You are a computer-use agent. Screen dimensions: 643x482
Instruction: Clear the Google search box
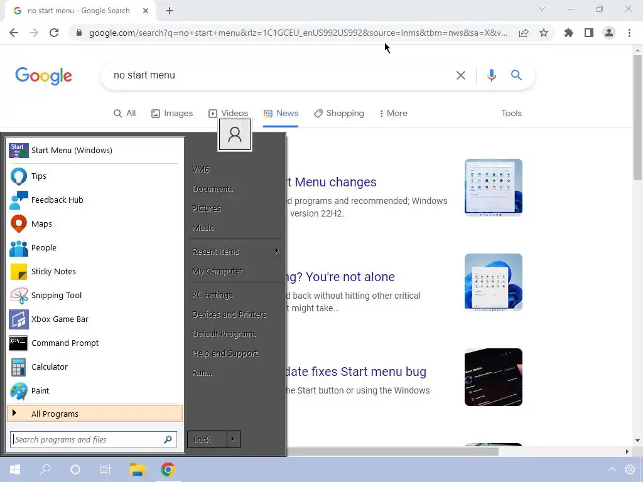(460, 75)
